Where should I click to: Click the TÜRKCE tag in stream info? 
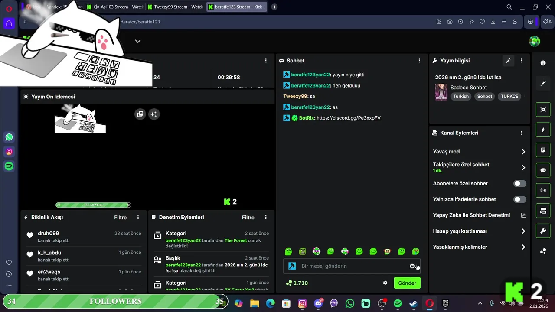click(509, 97)
